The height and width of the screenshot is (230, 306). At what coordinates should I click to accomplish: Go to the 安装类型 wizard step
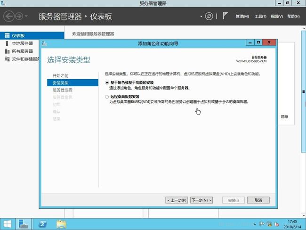(72, 83)
